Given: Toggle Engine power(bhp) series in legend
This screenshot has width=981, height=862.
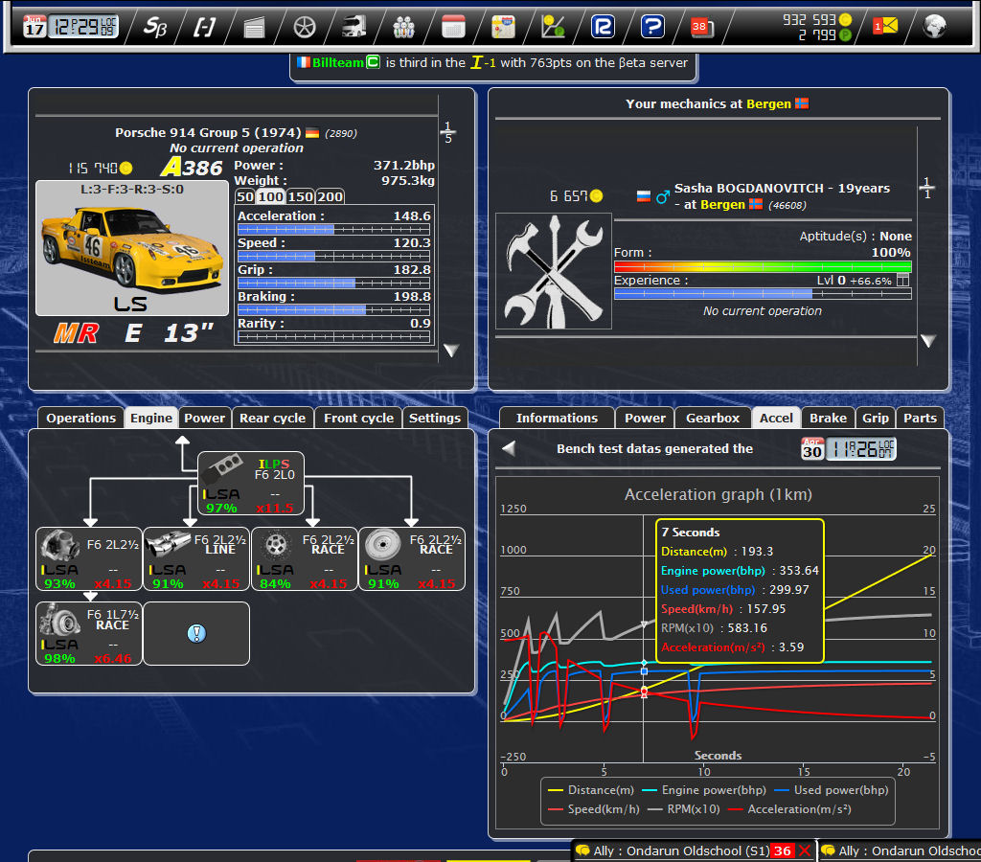Looking at the screenshot, I should coord(704,790).
